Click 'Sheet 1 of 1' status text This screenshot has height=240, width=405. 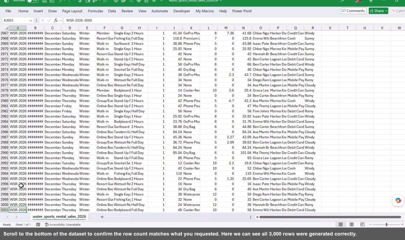(23, 224)
